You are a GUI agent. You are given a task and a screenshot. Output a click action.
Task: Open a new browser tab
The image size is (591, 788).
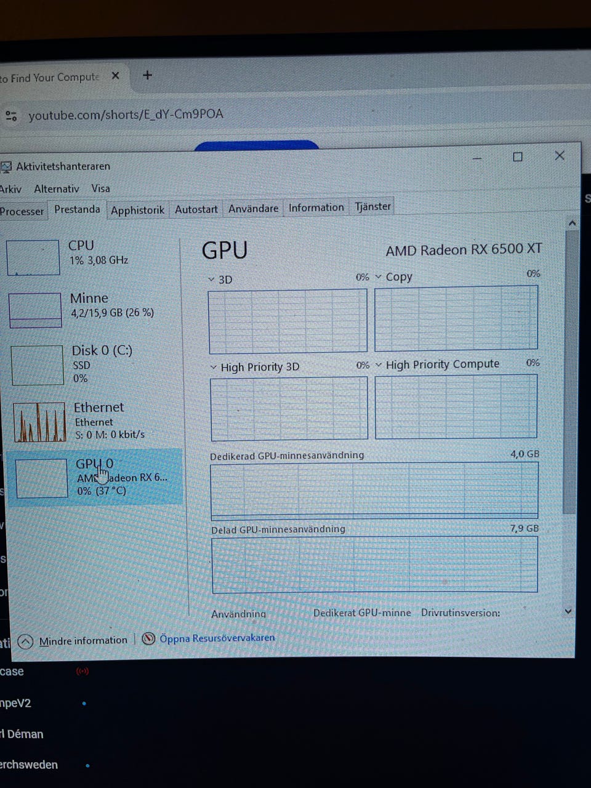(147, 75)
